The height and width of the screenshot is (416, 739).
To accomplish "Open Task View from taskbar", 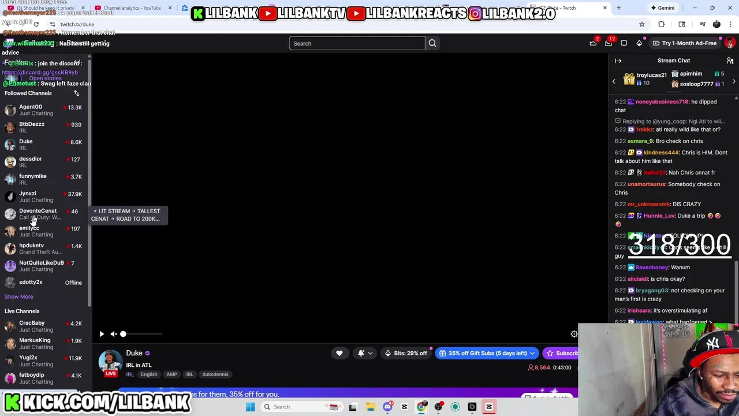I will pos(353,407).
